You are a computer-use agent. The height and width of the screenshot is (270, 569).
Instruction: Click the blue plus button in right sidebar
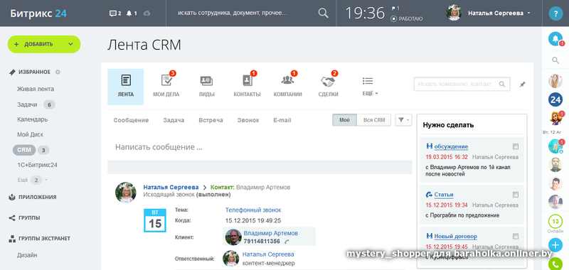(555, 245)
